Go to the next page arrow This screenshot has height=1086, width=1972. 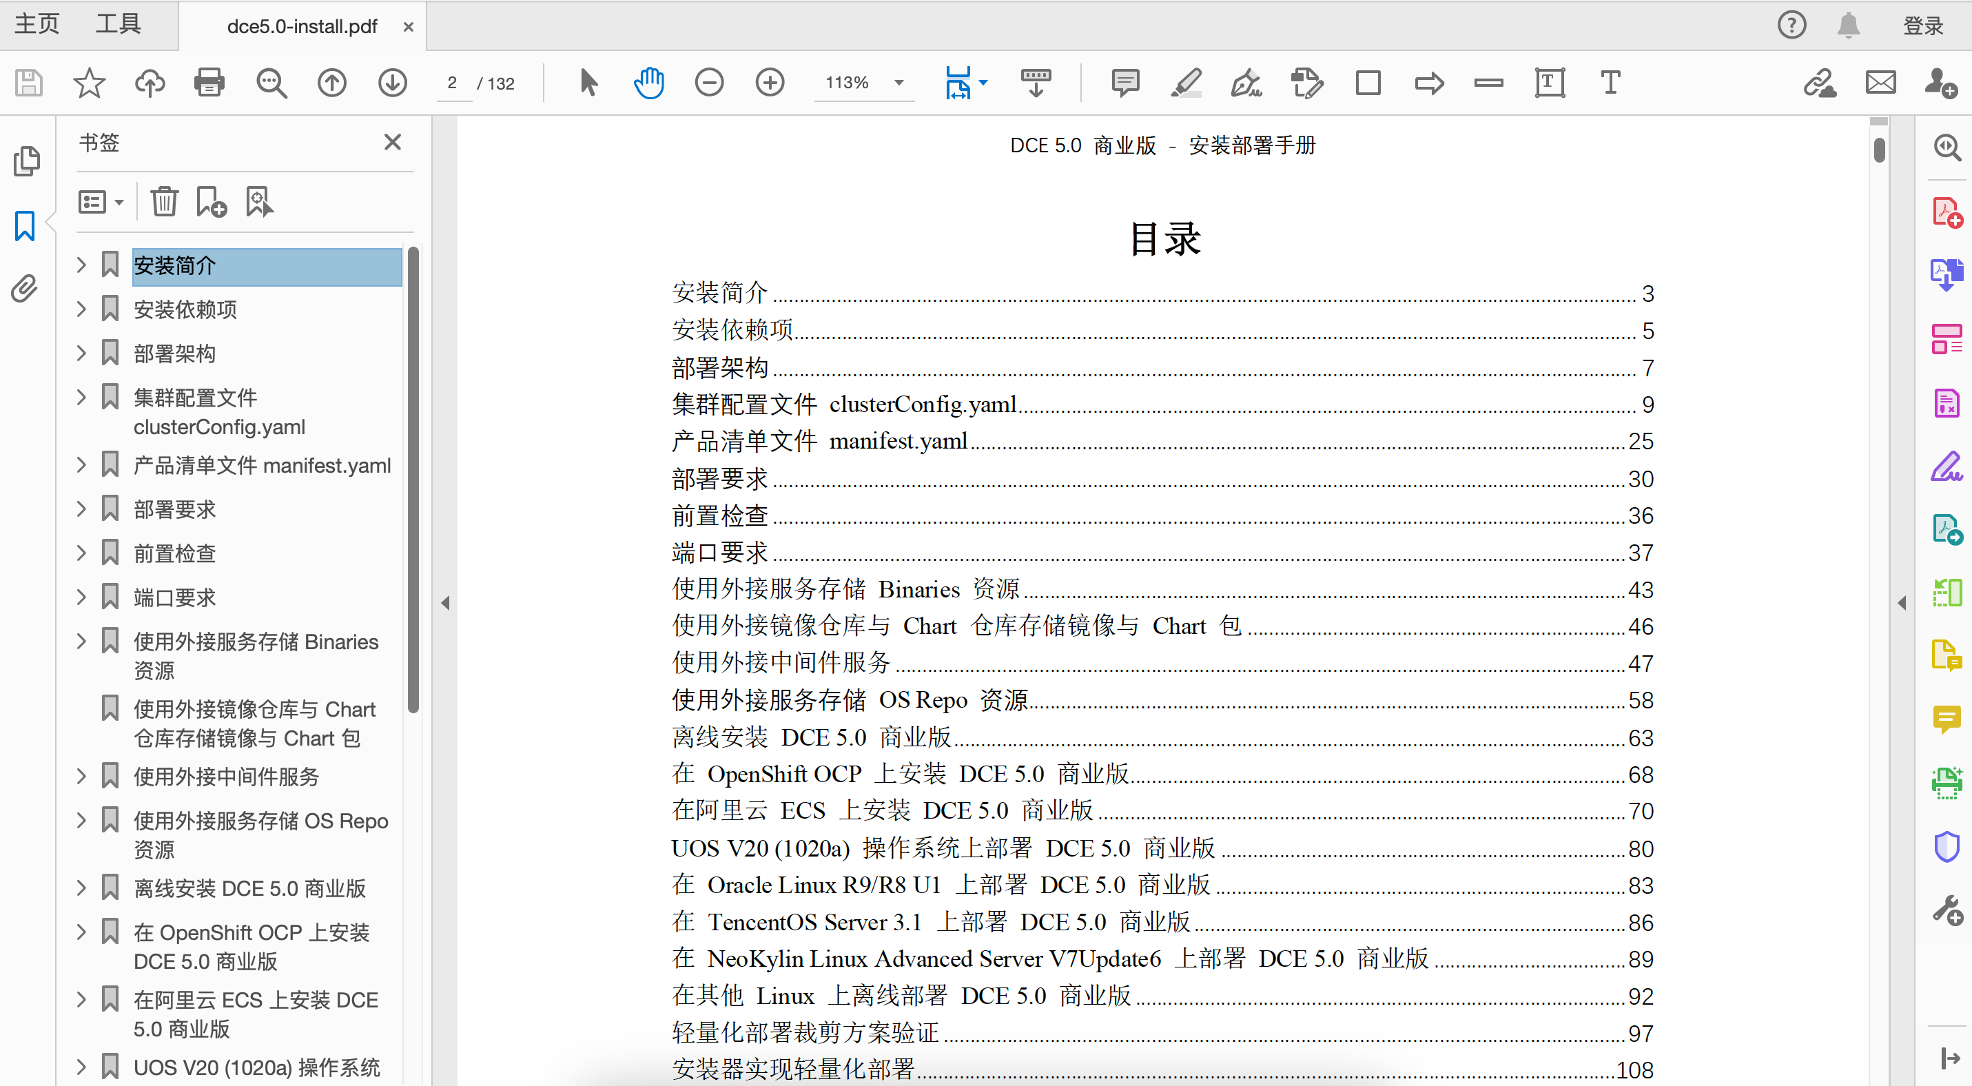(x=392, y=83)
